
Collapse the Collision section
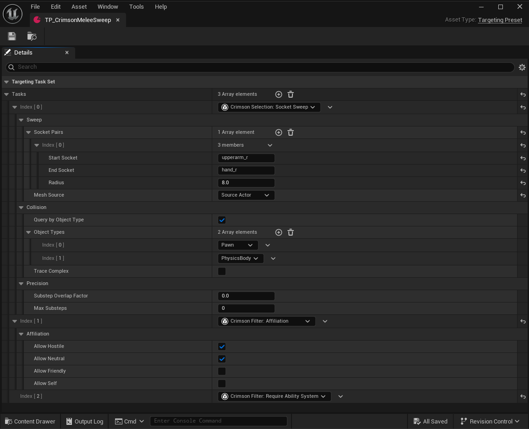point(21,208)
